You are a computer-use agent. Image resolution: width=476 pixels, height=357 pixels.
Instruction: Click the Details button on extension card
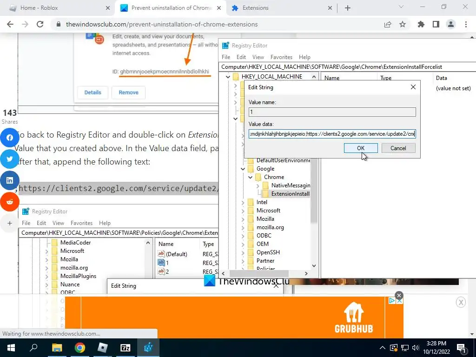(93, 93)
